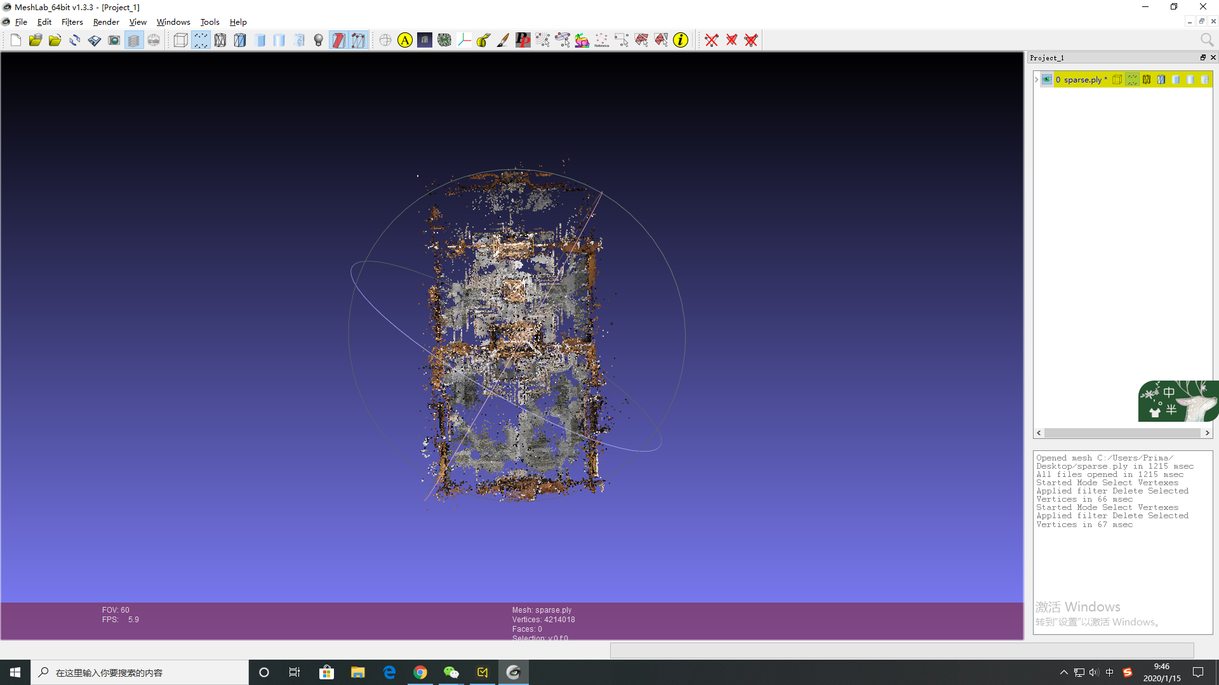
Task: Click scroll-right arrow in layer panel
Action: tap(1207, 433)
